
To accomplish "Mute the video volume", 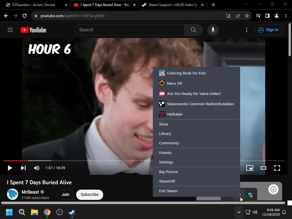I will coord(37,168).
